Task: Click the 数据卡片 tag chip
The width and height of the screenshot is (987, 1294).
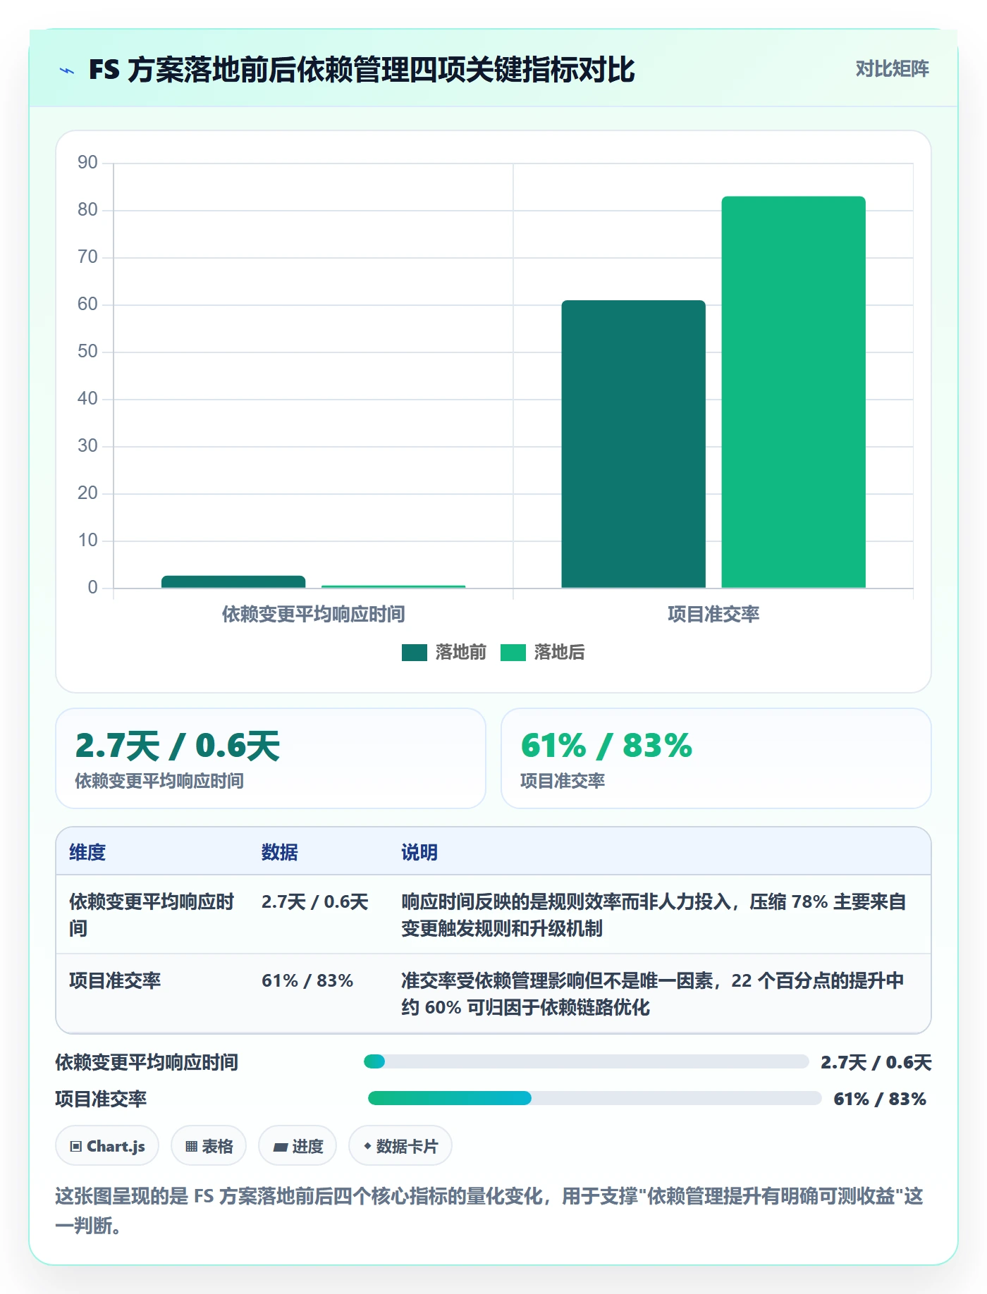Action: click(400, 1146)
